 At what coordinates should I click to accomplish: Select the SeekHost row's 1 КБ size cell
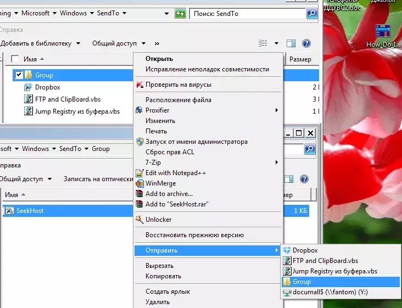tap(300, 211)
